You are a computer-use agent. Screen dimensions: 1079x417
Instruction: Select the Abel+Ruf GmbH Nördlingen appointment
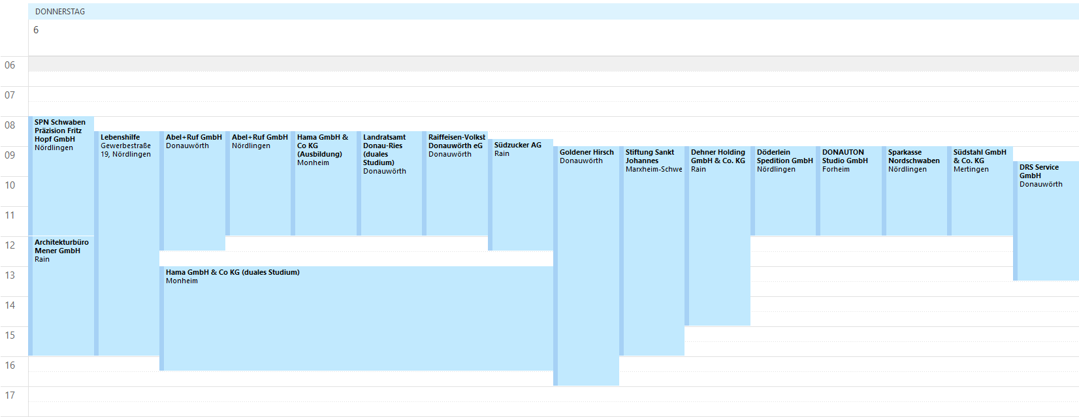pos(259,183)
